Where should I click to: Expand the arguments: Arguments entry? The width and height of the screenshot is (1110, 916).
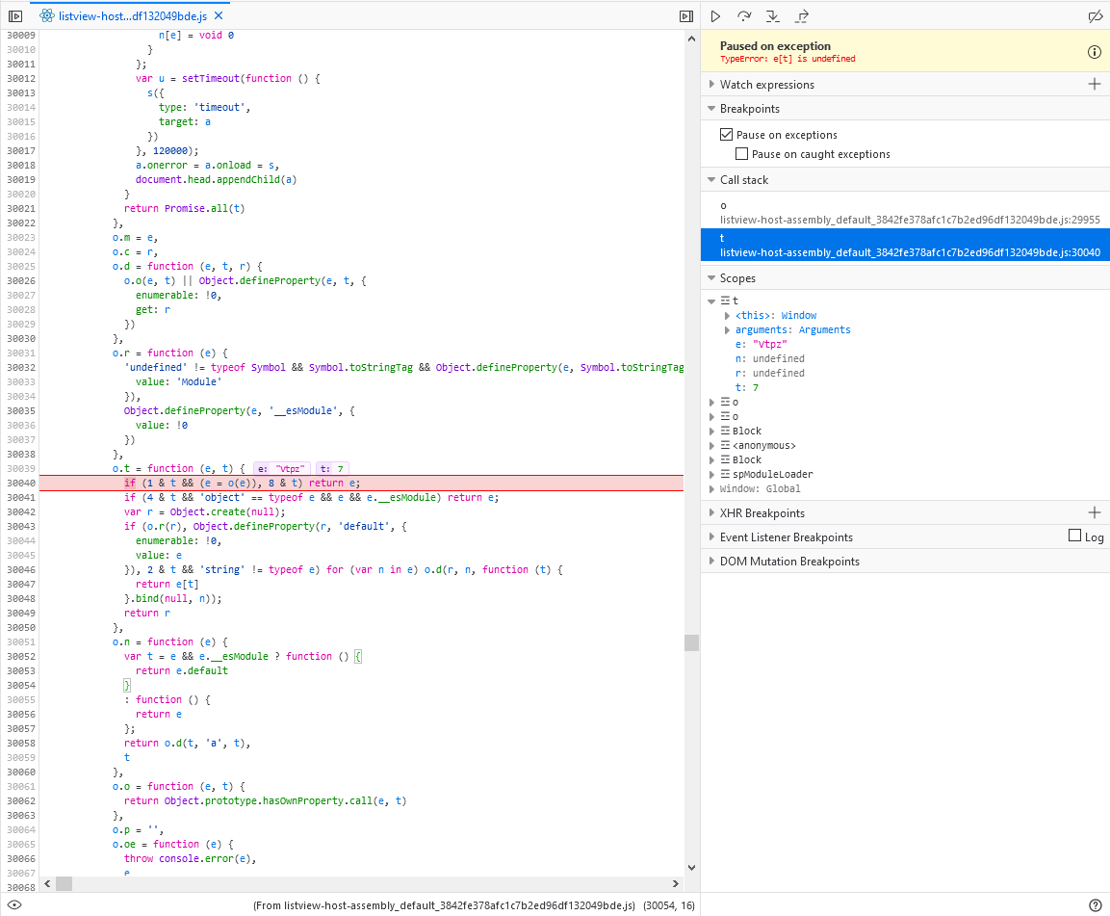click(727, 329)
